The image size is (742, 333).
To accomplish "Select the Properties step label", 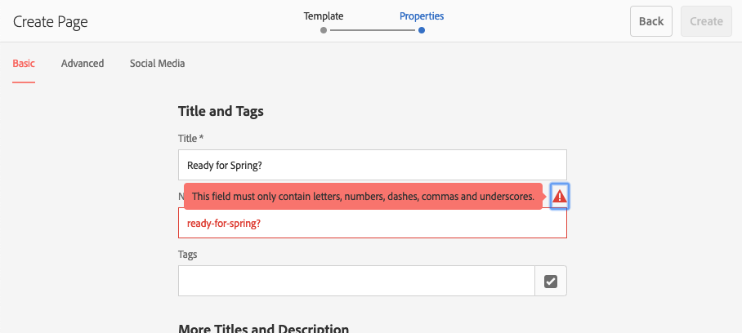I will 422,16.
